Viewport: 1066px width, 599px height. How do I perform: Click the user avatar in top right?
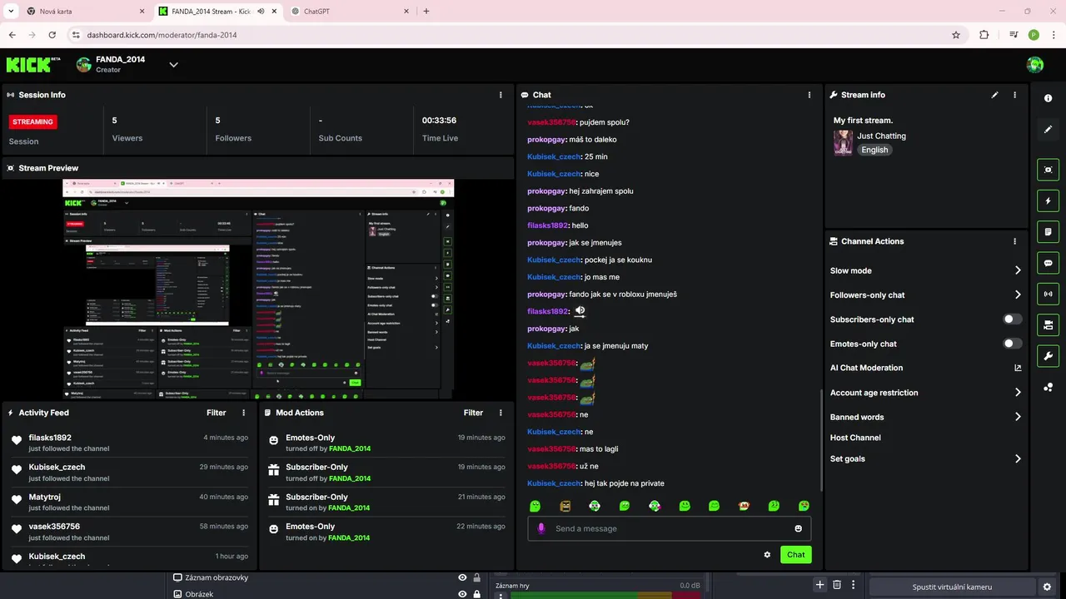click(1035, 65)
